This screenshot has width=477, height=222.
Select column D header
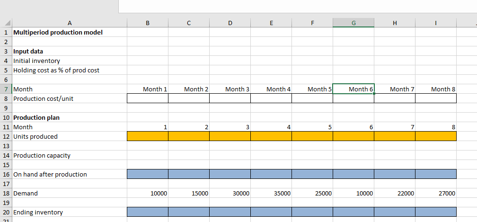tap(230, 23)
